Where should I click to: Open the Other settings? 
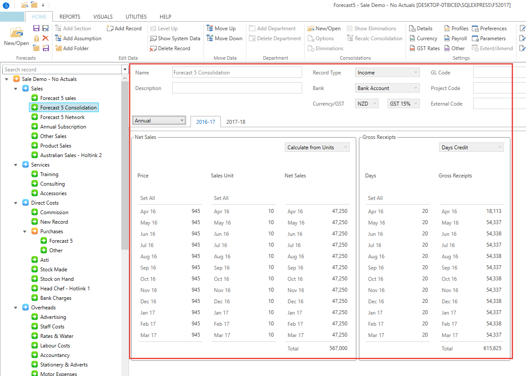pos(454,48)
